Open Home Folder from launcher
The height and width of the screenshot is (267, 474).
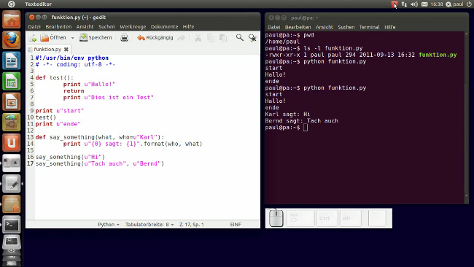[x=12, y=20]
